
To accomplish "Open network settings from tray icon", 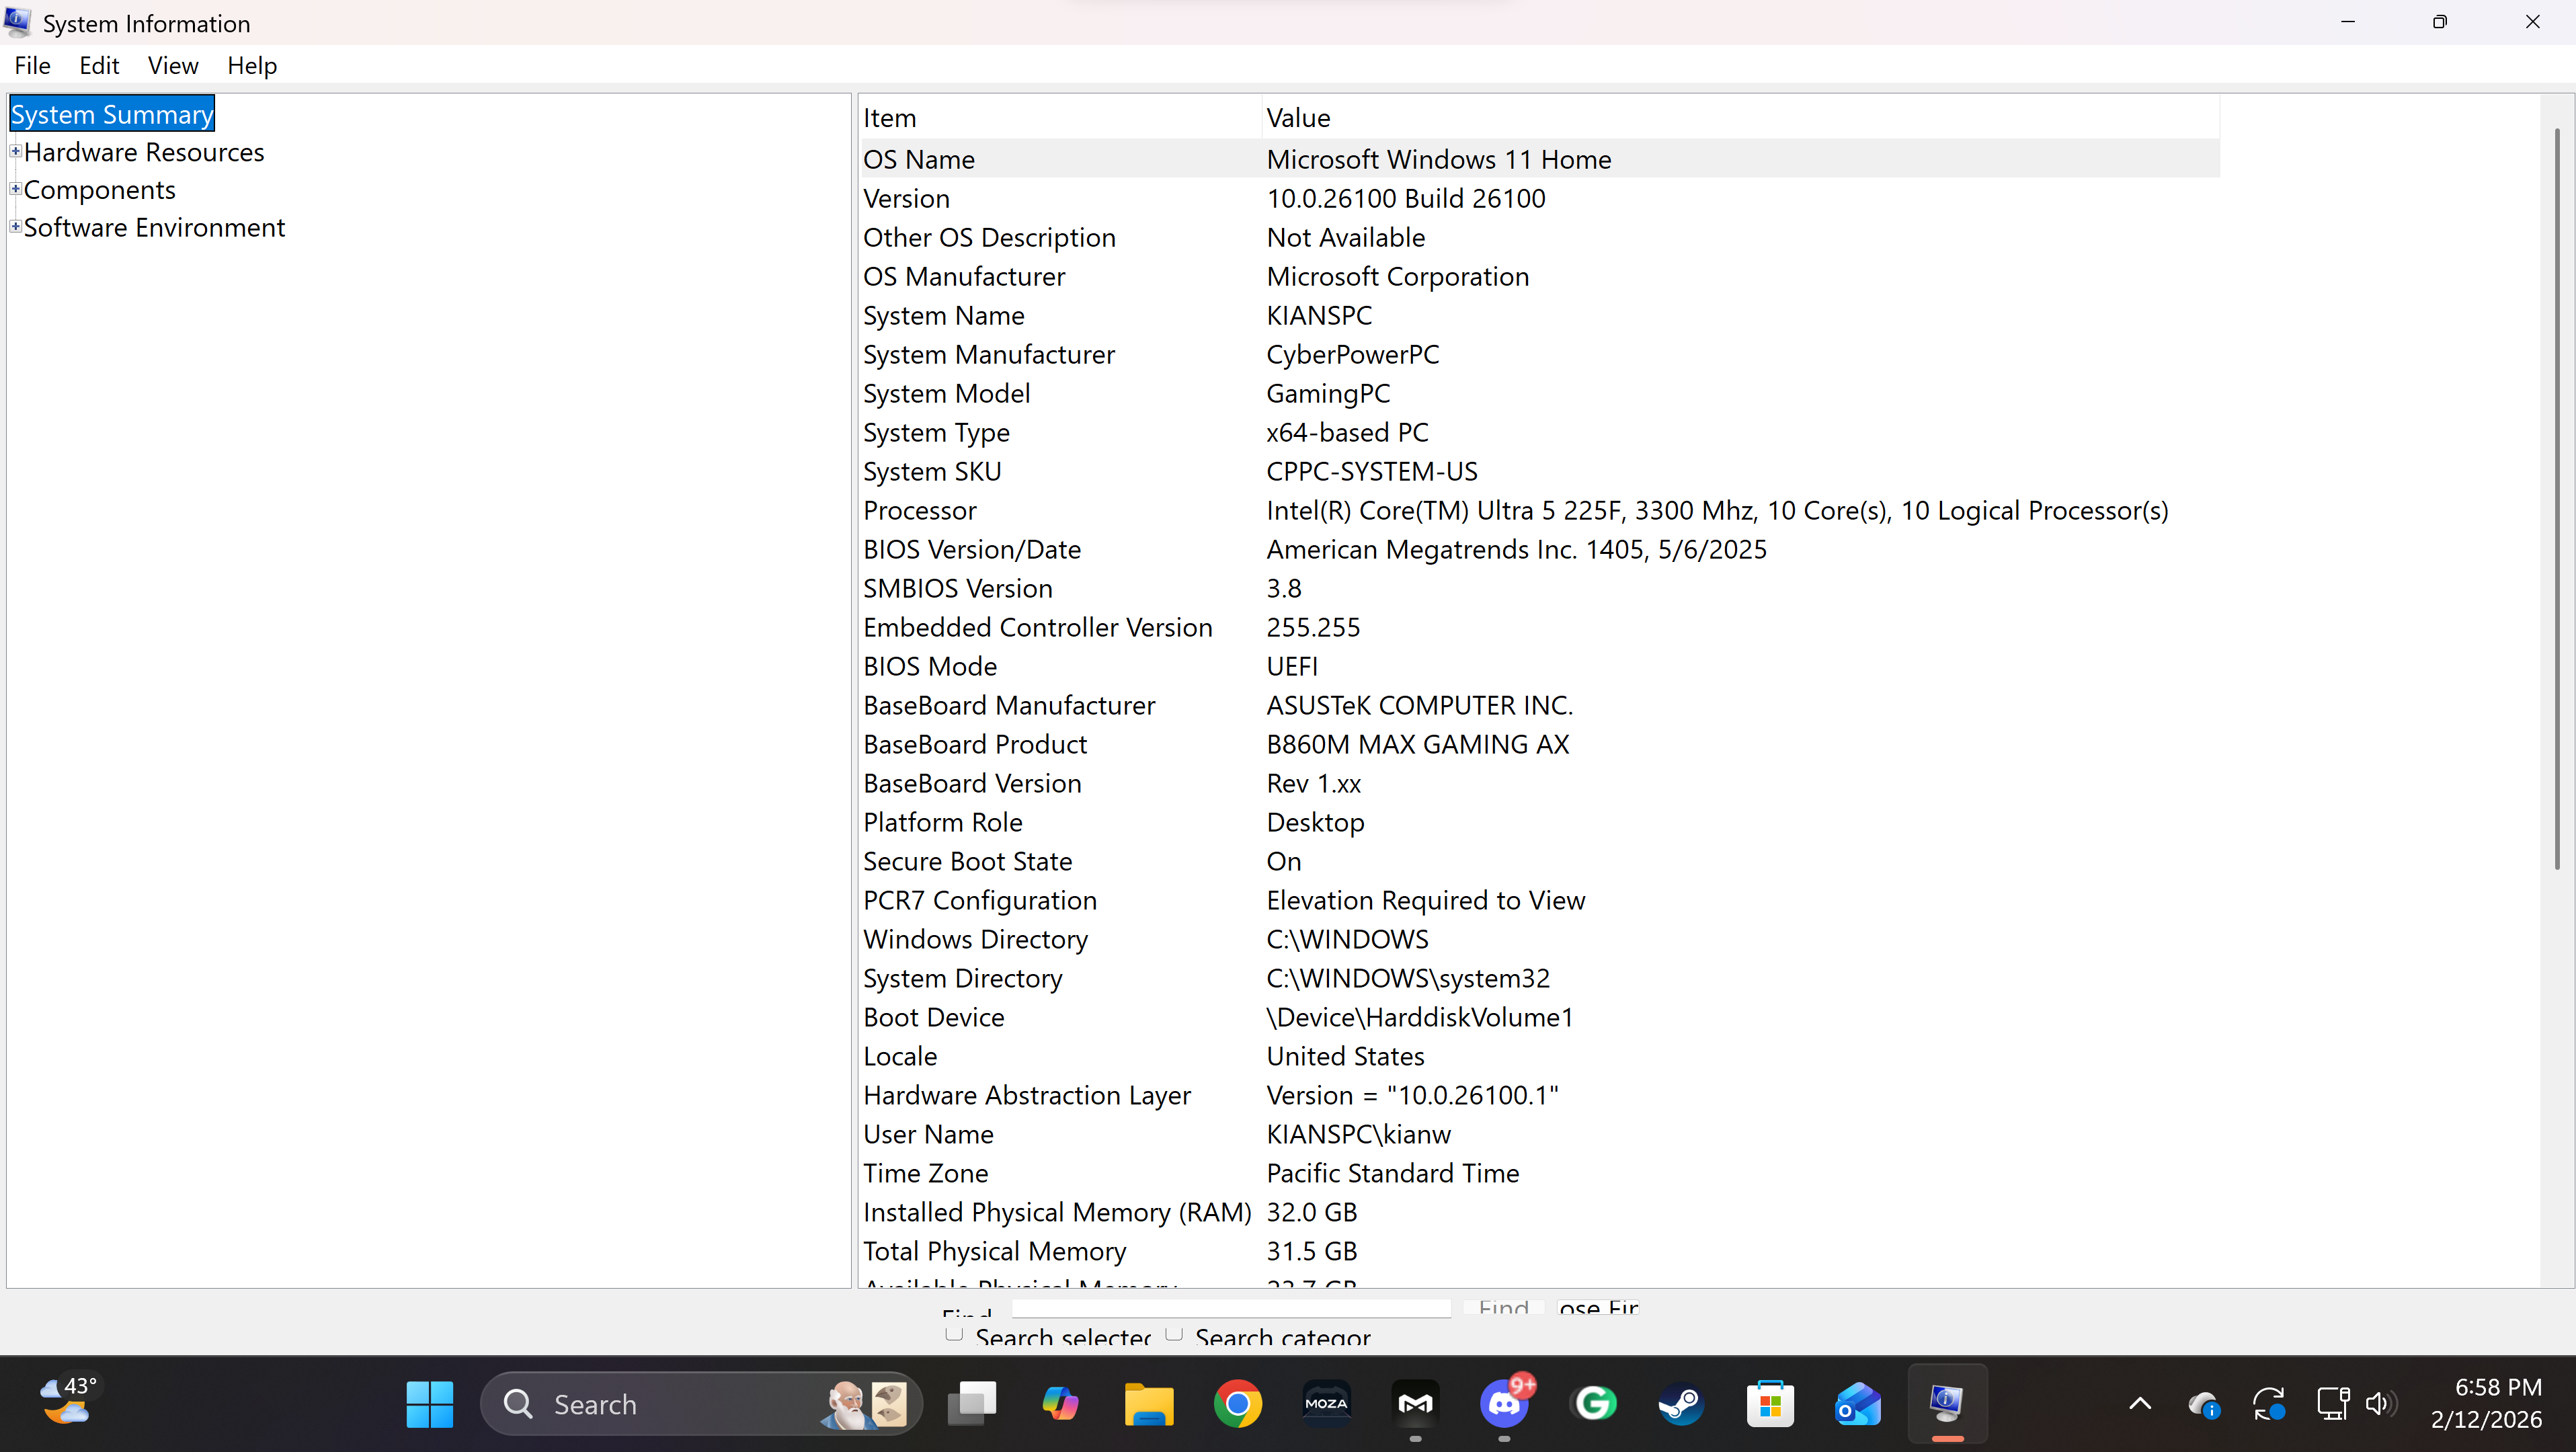I will (2332, 1405).
